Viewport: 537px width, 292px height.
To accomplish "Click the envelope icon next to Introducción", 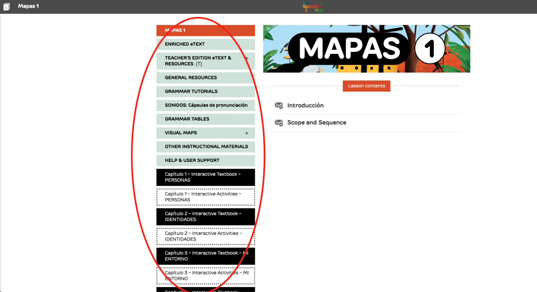I will coord(279,105).
